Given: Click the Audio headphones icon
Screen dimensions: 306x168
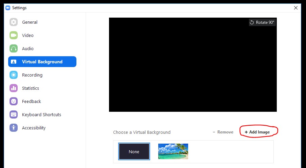Looking at the screenshot, I should (14, 48).
